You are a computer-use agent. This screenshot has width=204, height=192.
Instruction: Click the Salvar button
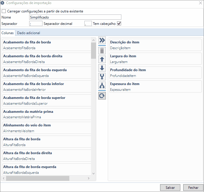tap(170, 188)
